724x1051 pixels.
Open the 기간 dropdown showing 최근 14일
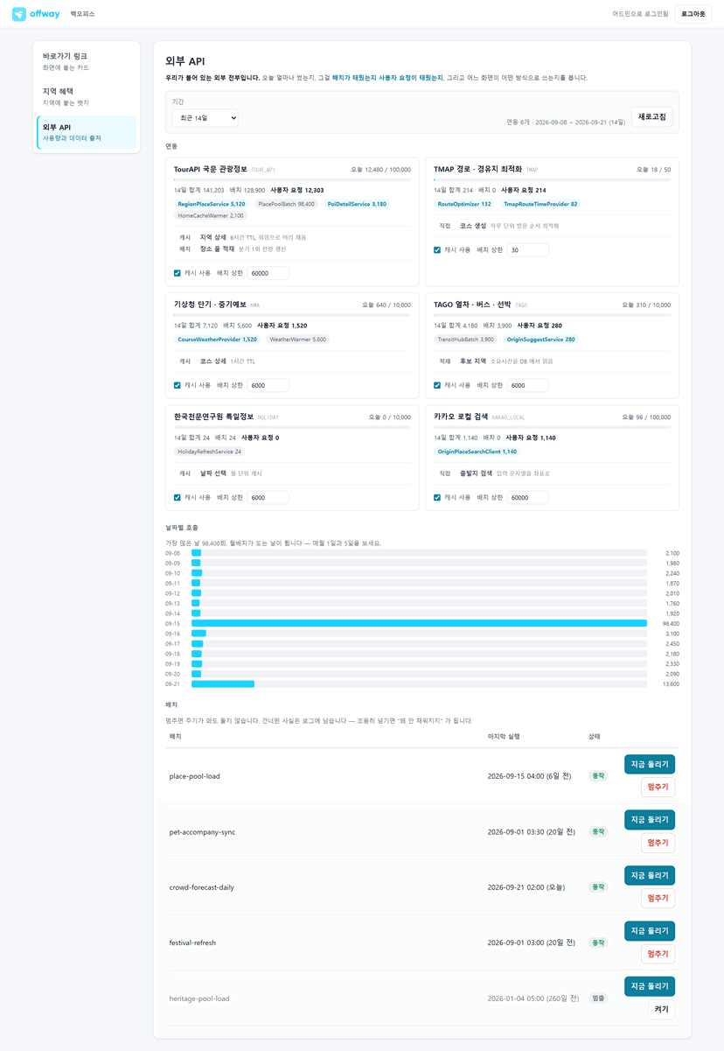205,117
